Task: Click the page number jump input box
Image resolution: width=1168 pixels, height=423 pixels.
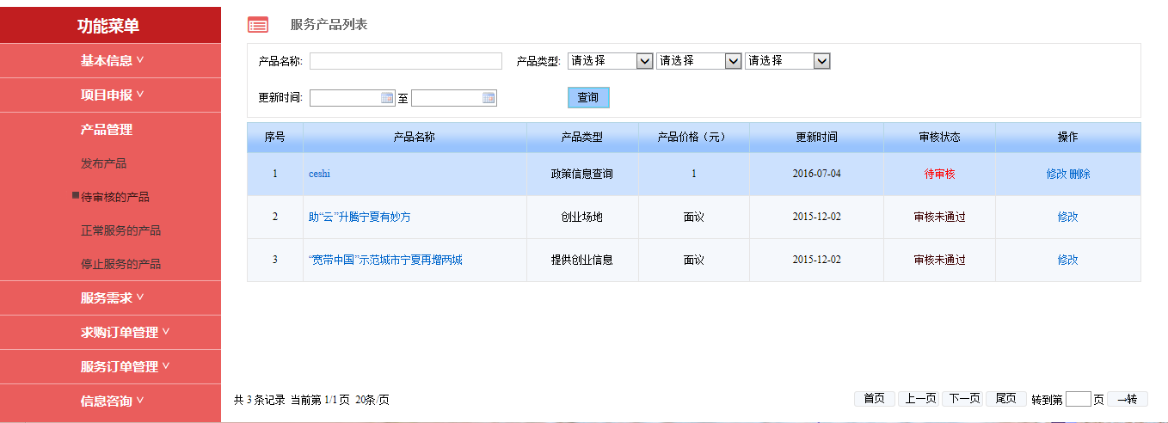Action: (x=1077, y=399)
